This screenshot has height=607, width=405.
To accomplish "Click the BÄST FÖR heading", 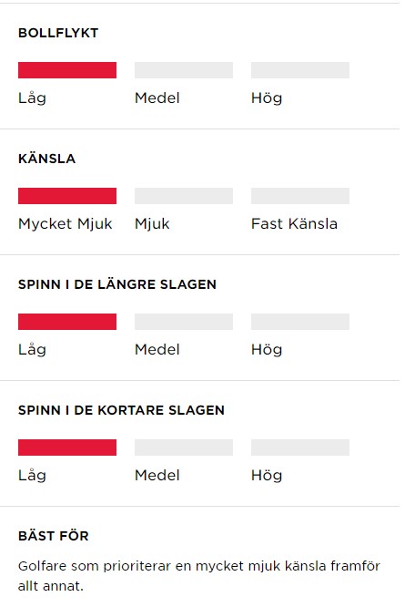I will click(x=54, y=535).
